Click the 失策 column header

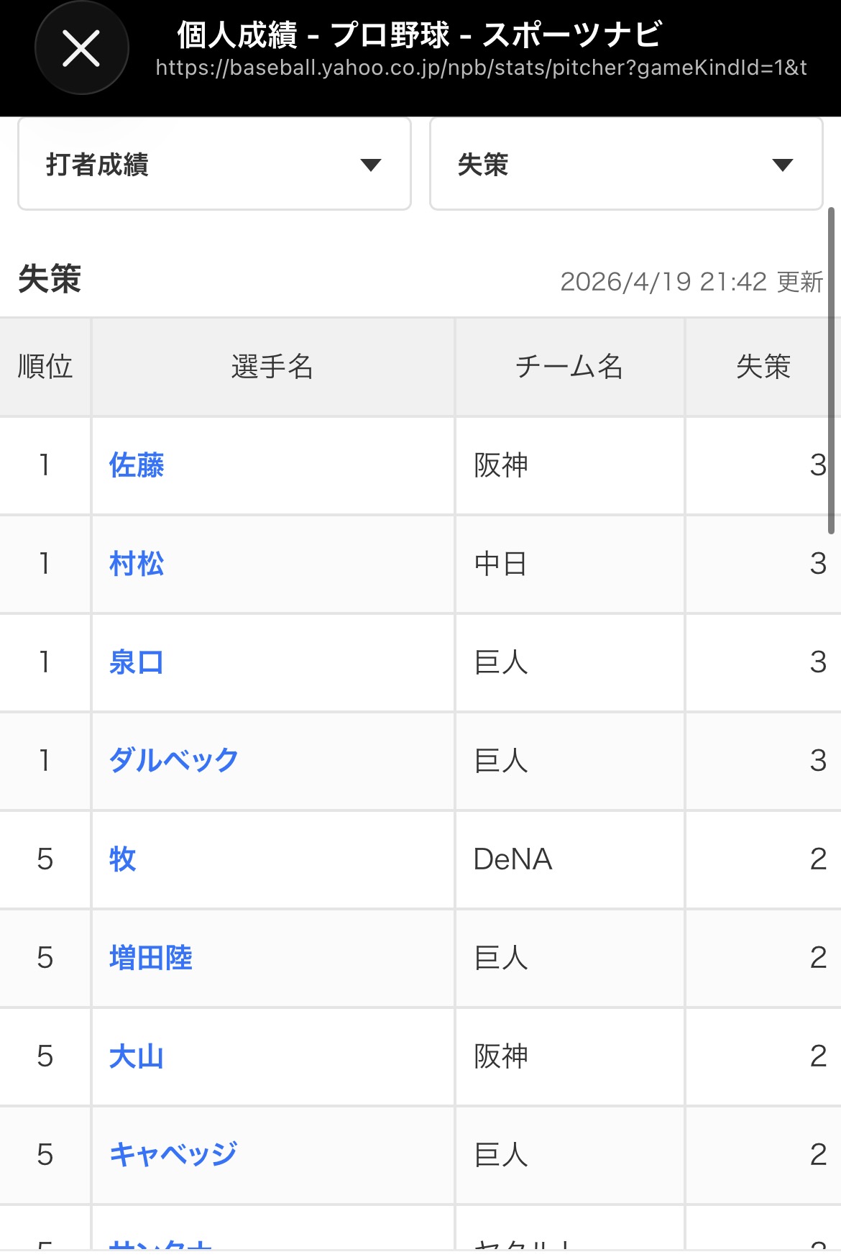[763, 367]
